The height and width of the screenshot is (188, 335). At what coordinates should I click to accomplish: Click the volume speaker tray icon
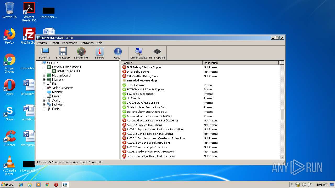coord(304,185)
